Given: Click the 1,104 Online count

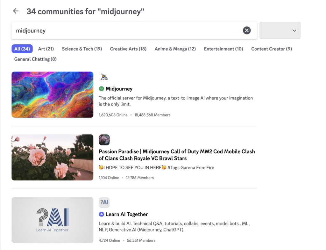Looking at the screenshot, I should (109, 178).
